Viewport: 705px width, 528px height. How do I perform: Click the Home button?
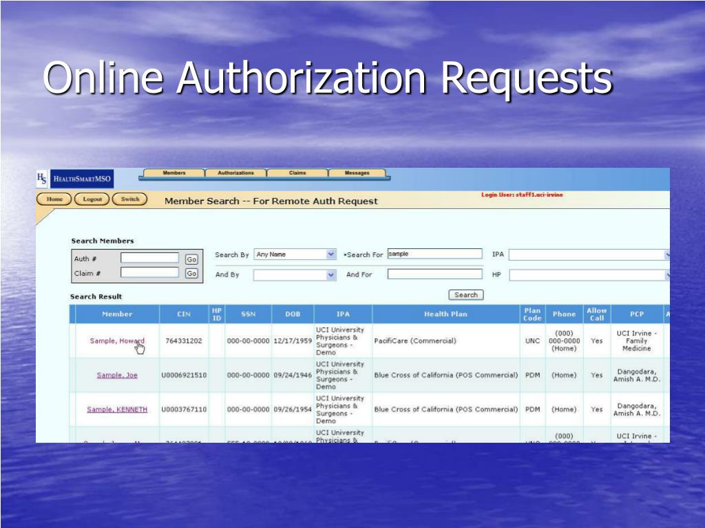tap(54, 199)
